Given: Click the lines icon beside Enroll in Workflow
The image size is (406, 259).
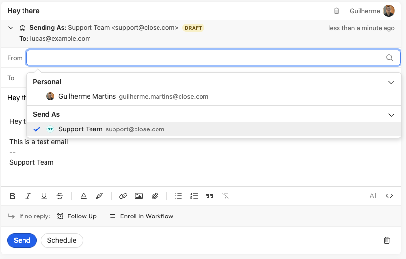Looking at the screenshot, I should coord(113,216).
